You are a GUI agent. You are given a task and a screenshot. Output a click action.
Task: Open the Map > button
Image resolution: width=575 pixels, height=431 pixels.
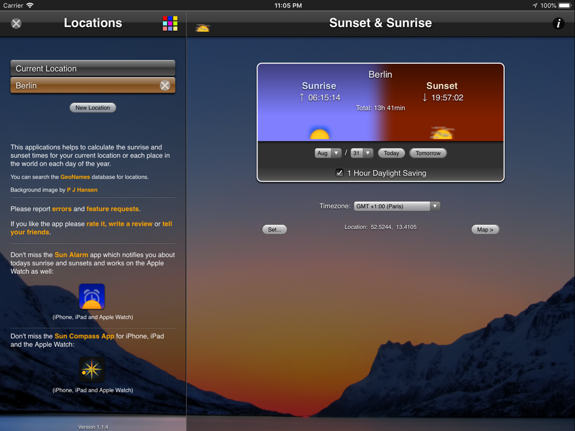(x=485, y=229)
